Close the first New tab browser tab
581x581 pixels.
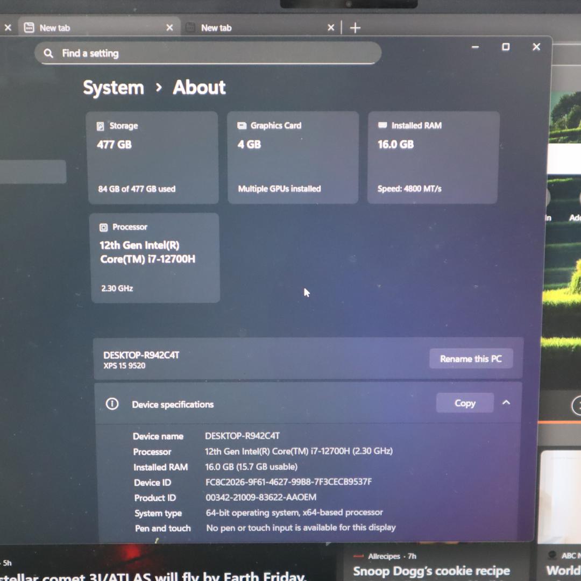click(169, 27)
